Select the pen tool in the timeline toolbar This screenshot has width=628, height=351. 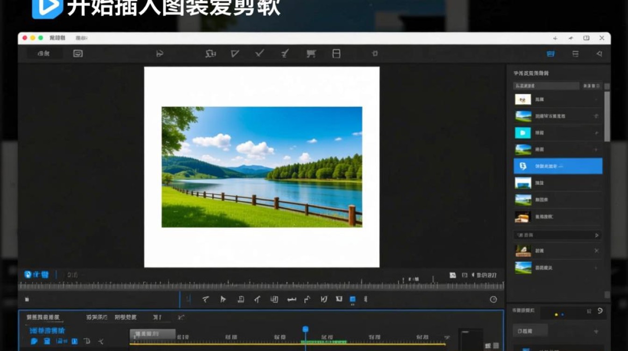point(257,300)
